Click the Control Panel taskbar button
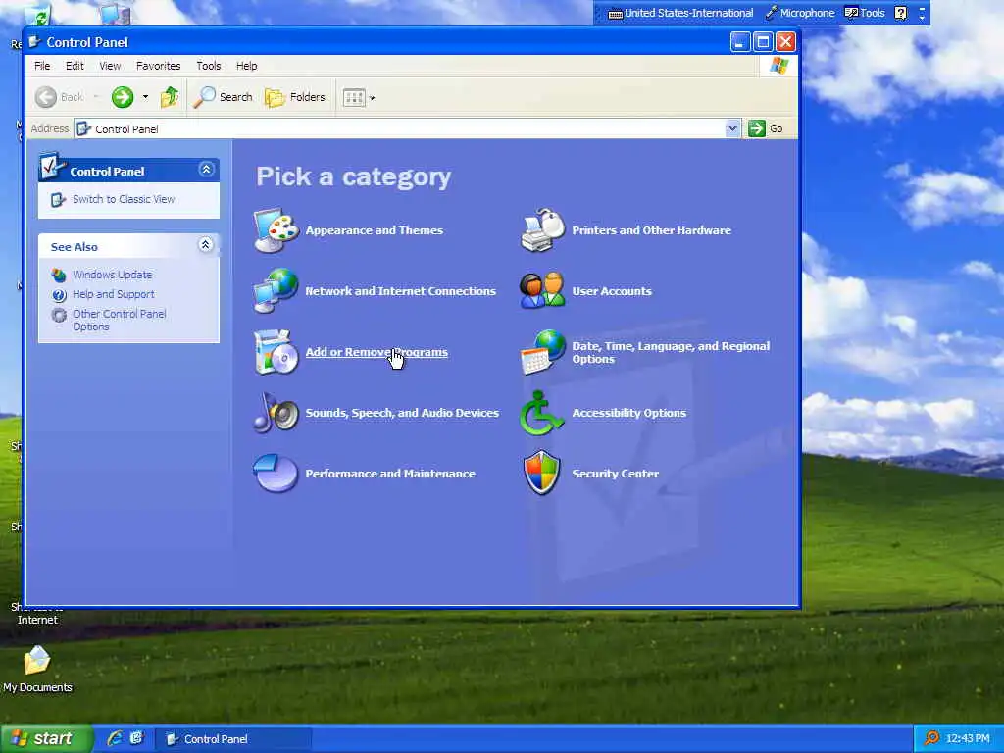This screenshot has height=753, width=1004. tap(233, 739)
